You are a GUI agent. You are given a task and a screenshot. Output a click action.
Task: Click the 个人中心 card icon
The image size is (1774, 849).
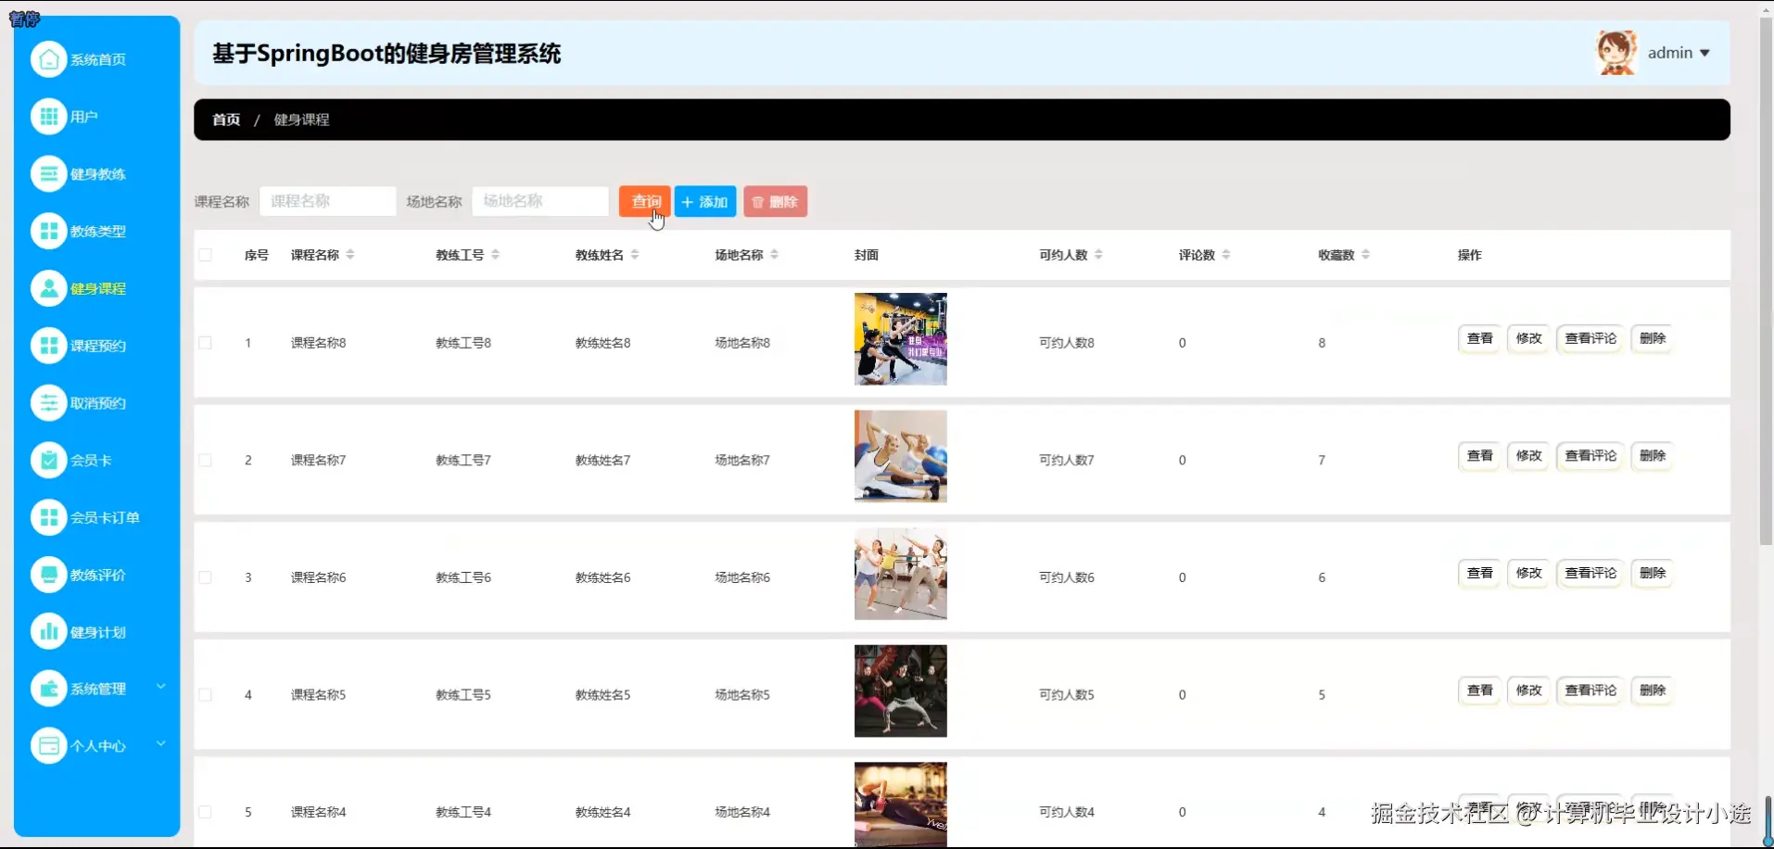pos(48,746)
